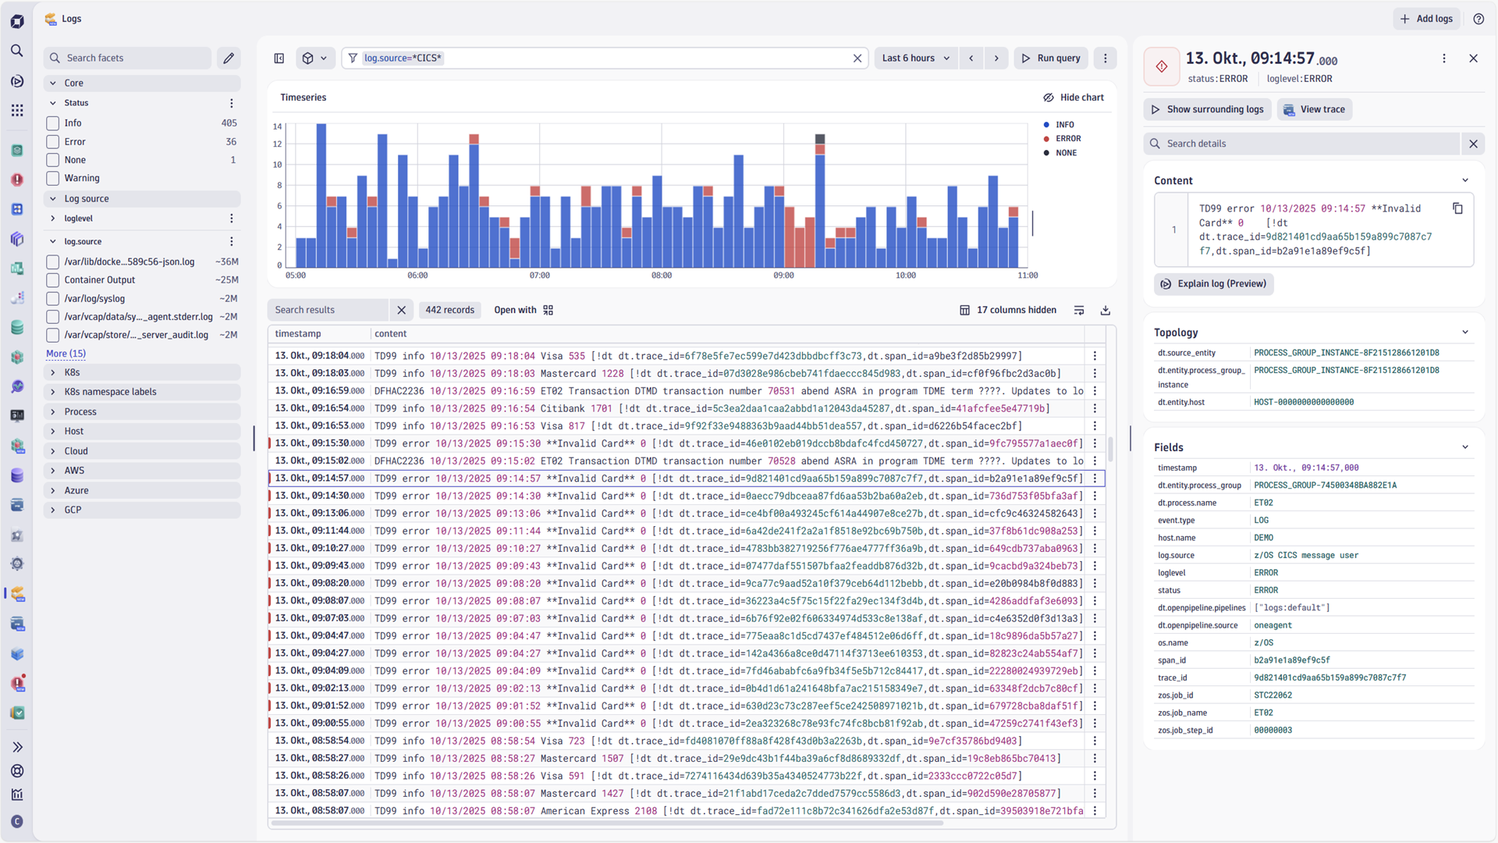This screenshot has width=1498, height=843.
Task: Open the three-dot menu next to Run query
Action: click(1105, 58)
